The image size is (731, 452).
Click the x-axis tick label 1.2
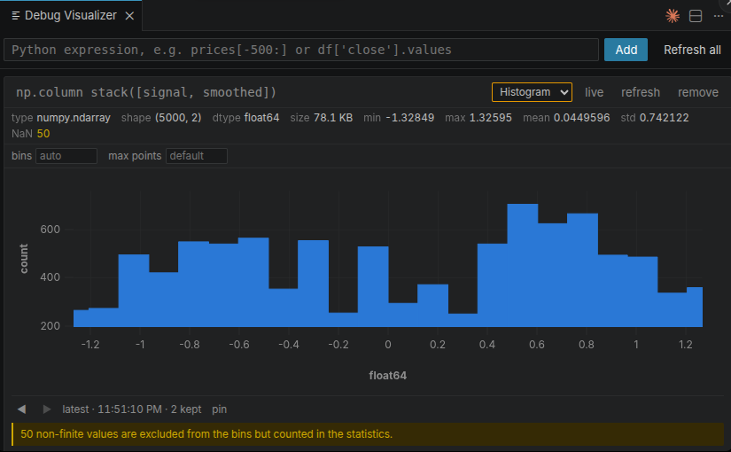(685, 345)
